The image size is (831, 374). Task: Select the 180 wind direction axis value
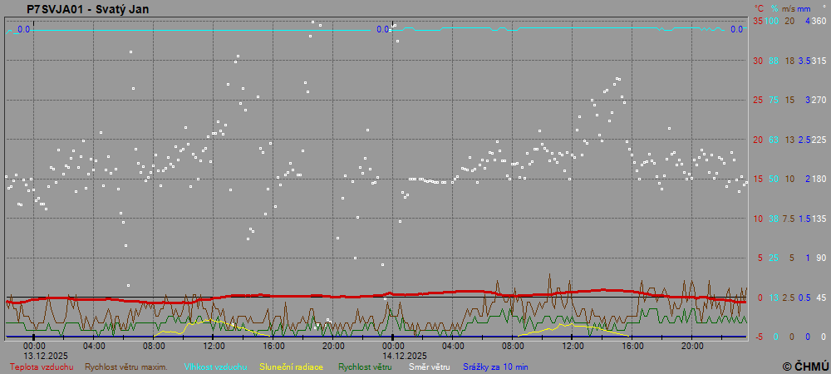[819, 179]
